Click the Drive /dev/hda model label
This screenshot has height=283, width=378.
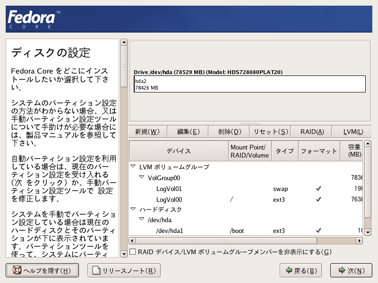[x=208, y=72]
